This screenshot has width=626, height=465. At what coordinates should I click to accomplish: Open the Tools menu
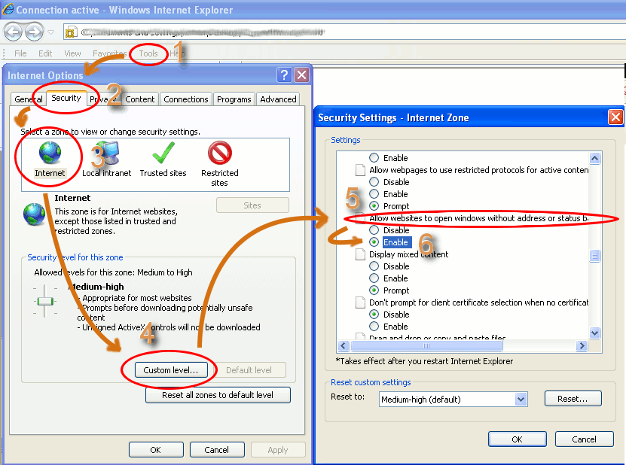148,53
